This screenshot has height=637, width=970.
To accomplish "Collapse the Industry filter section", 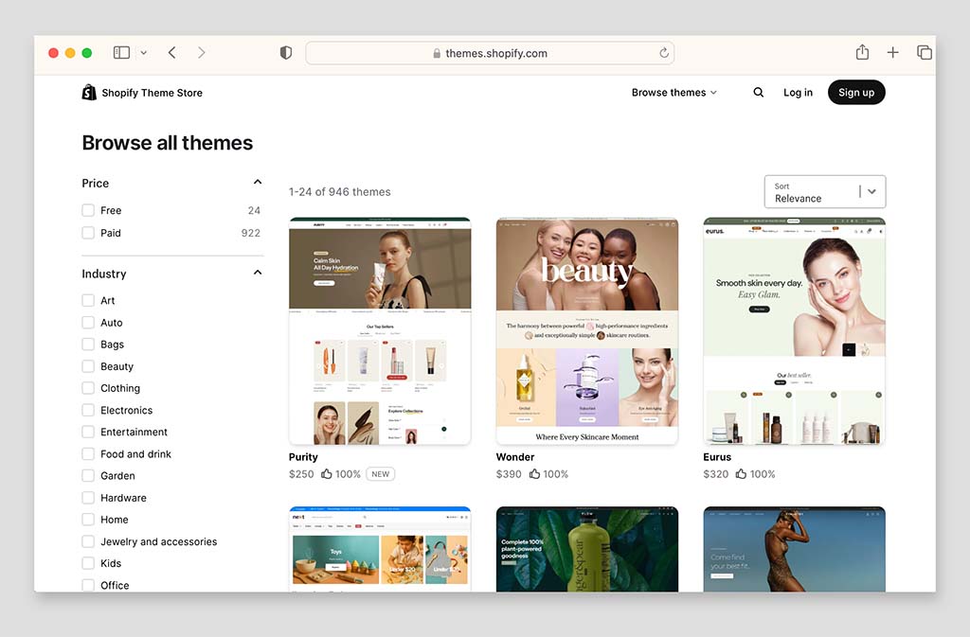I will 257,274.
